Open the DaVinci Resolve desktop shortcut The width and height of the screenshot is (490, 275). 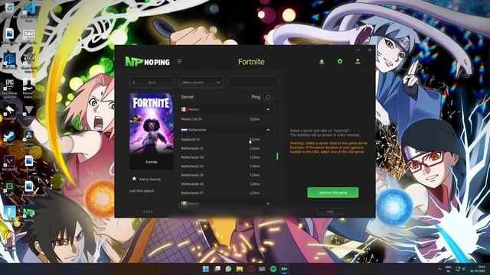pyautogui.click(x=29, y=139)
